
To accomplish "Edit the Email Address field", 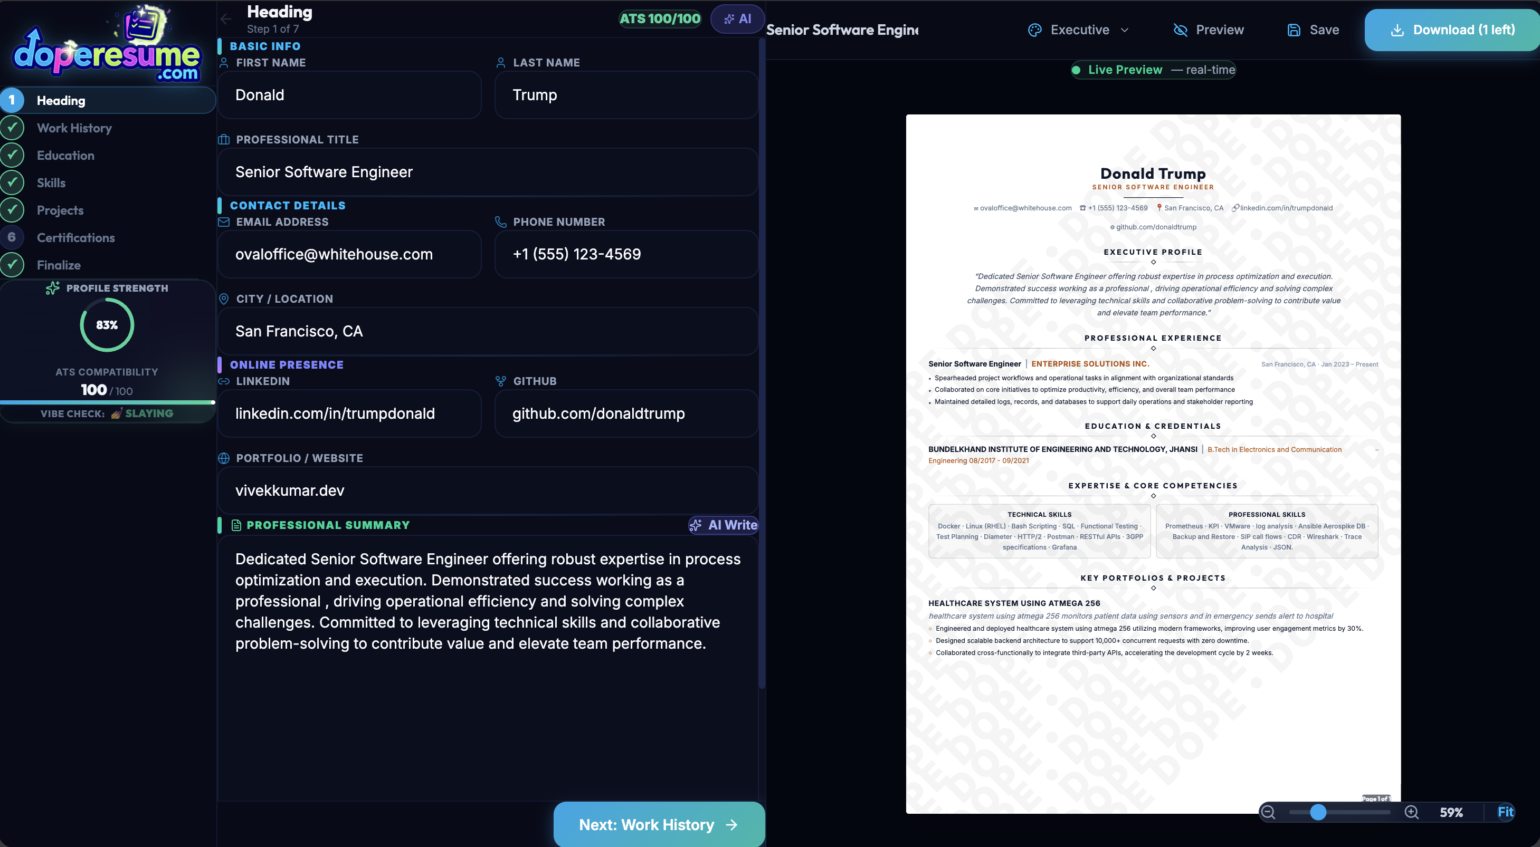I will 350,254.
